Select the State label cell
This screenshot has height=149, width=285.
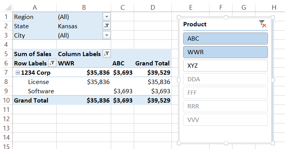click(x=35, y=26)
